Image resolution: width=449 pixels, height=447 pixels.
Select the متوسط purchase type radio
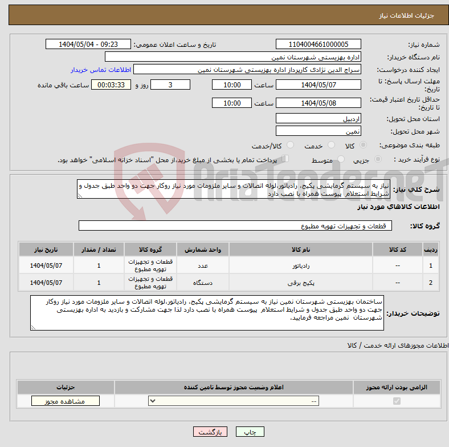(x=341, y=159)
